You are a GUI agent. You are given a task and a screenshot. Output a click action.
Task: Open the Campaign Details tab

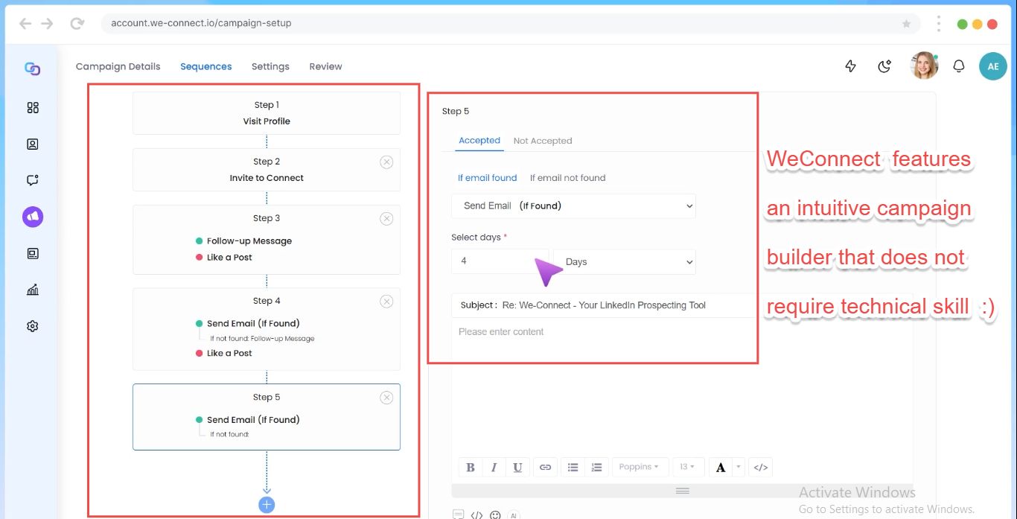[117, 66]
